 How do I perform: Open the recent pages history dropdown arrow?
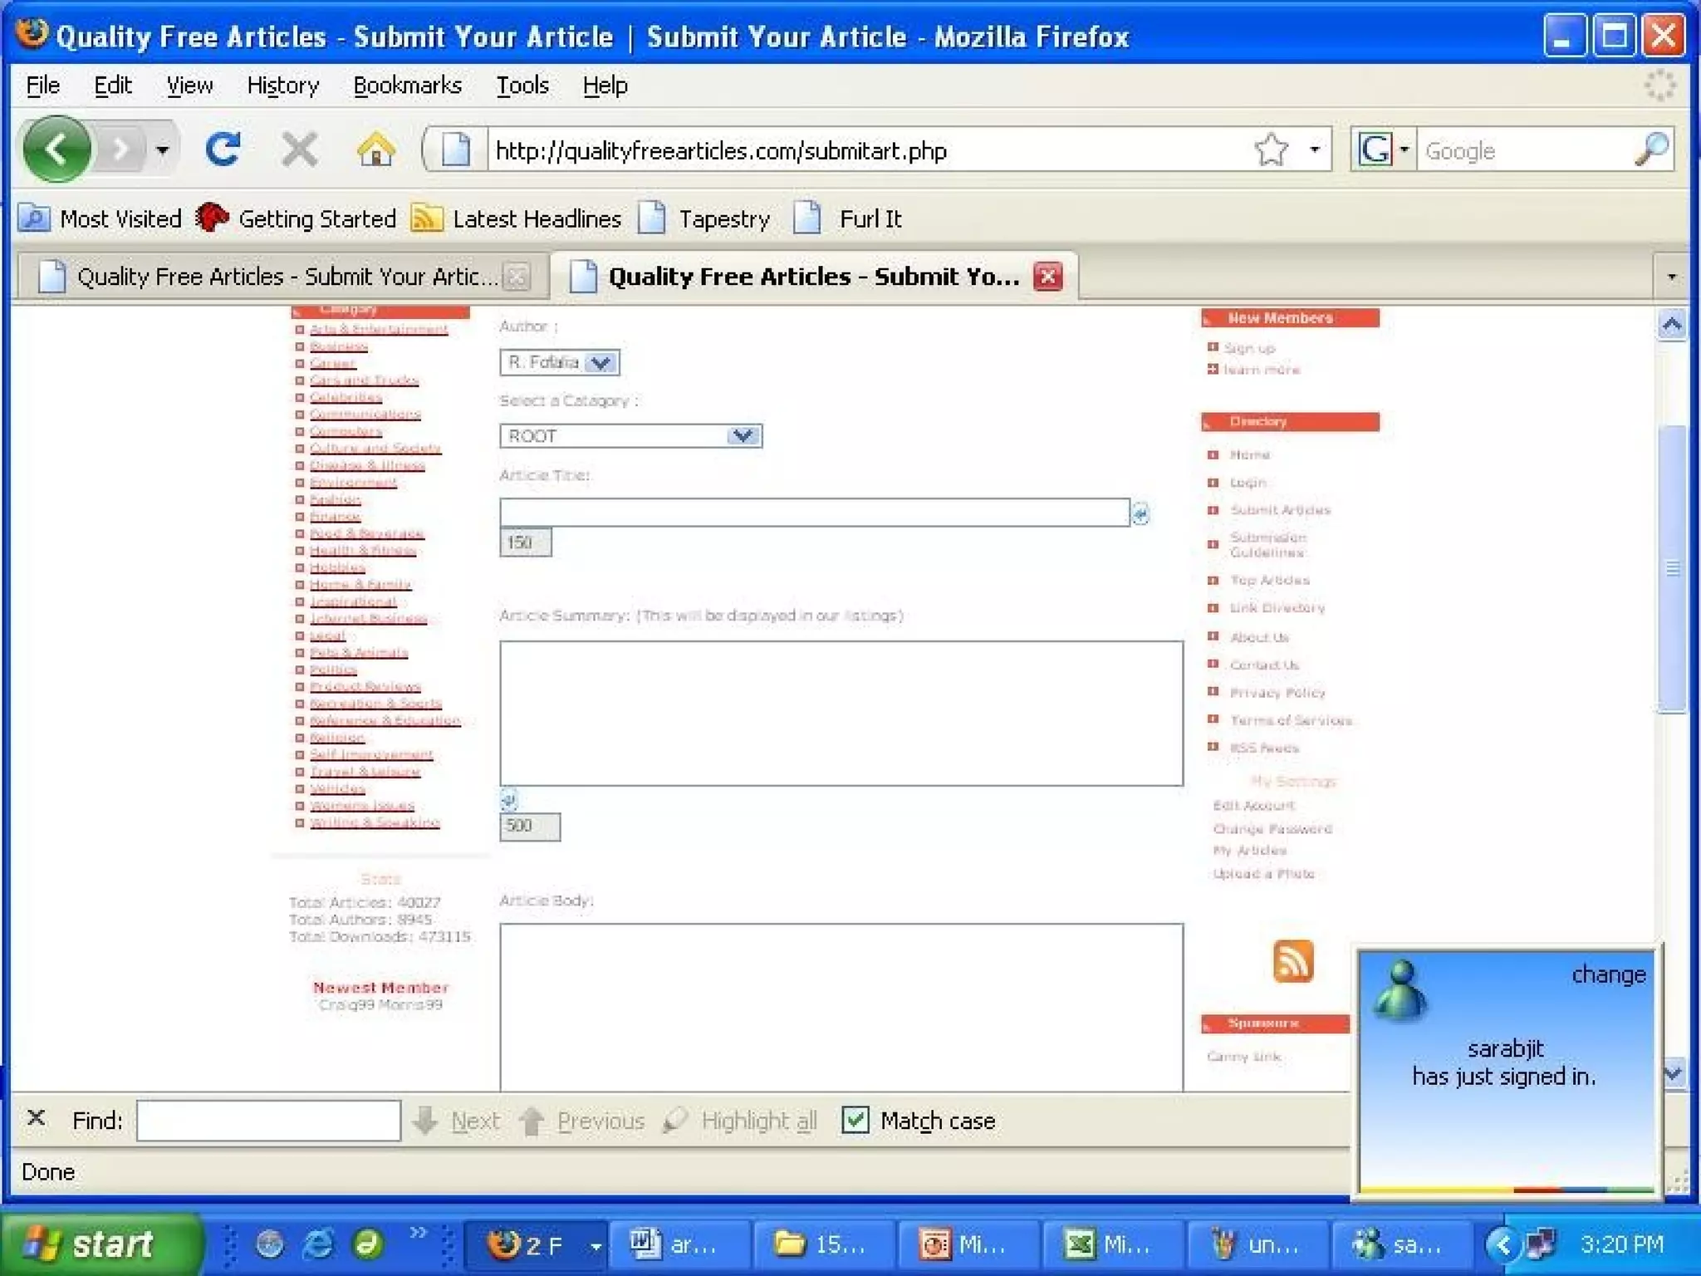163,150
